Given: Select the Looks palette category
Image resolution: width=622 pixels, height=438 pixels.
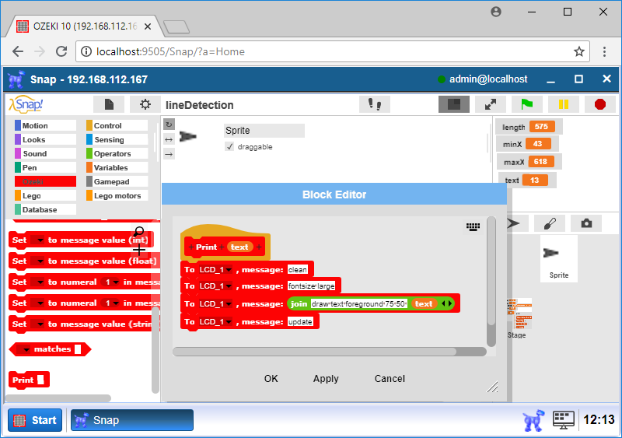Looking at the screenshot, I should (45, 139).
